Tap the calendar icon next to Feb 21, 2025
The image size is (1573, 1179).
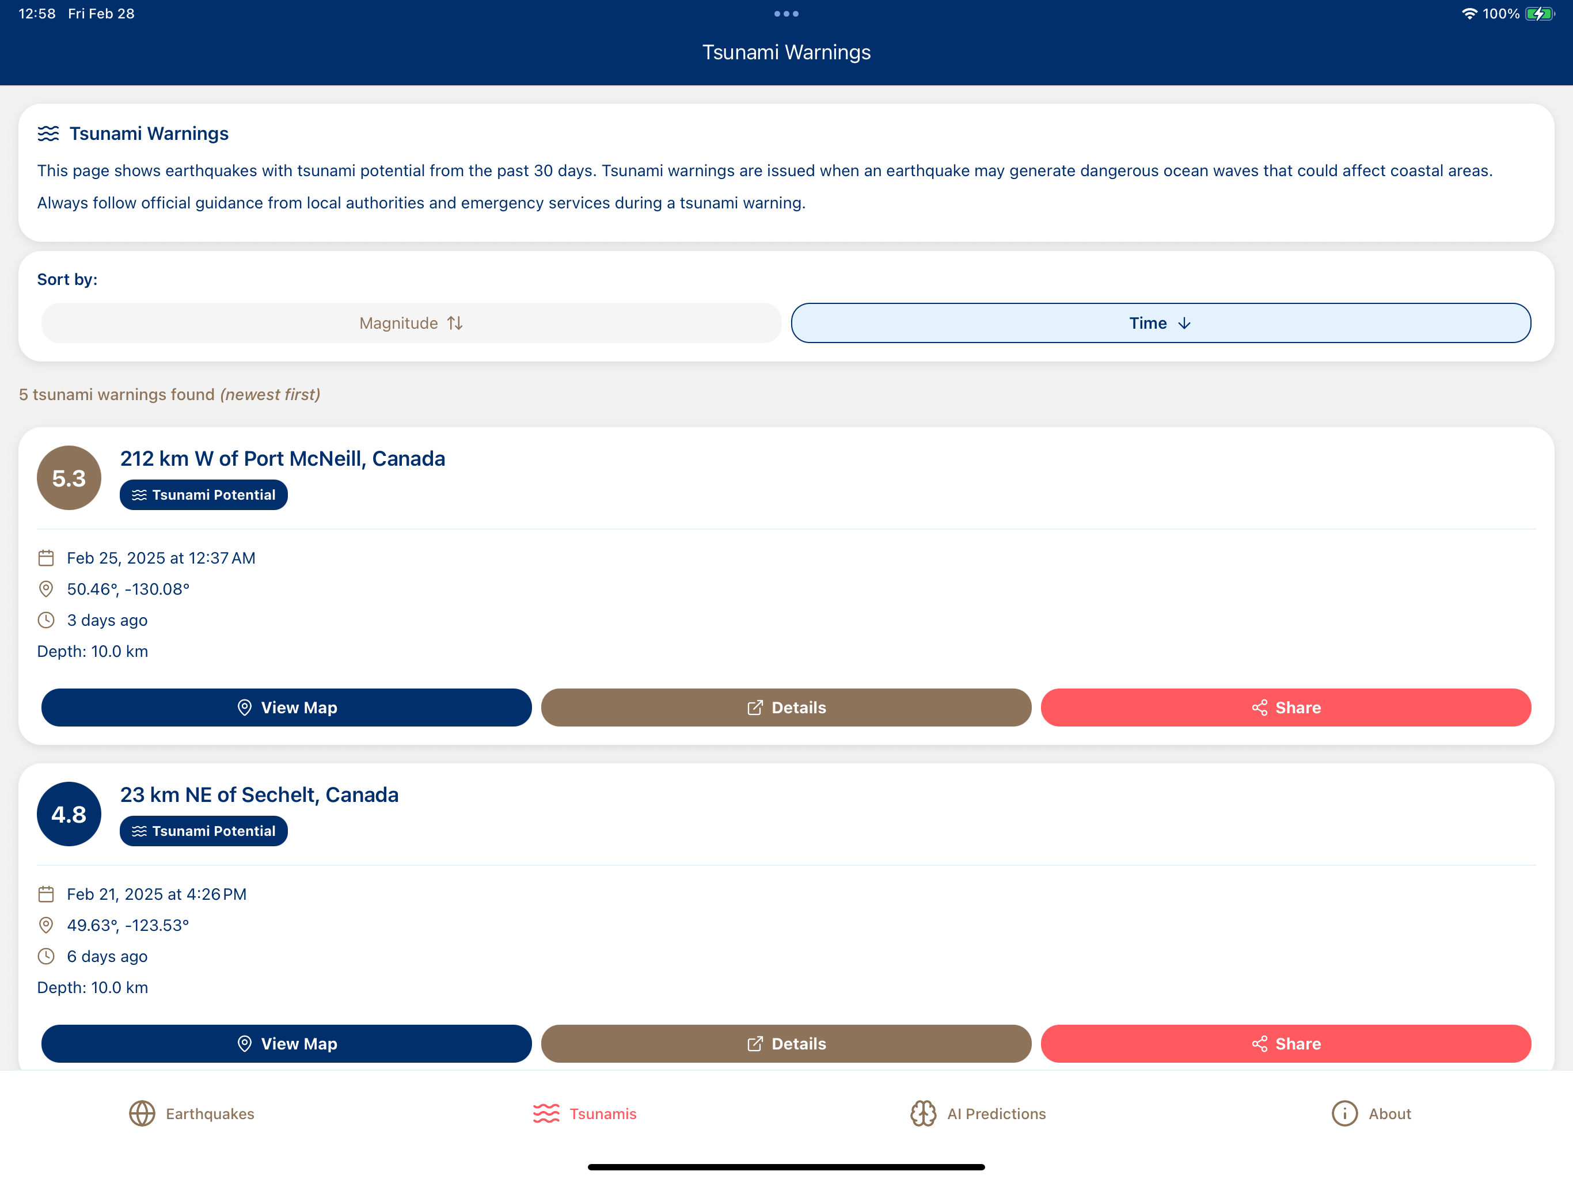point(46,895)
